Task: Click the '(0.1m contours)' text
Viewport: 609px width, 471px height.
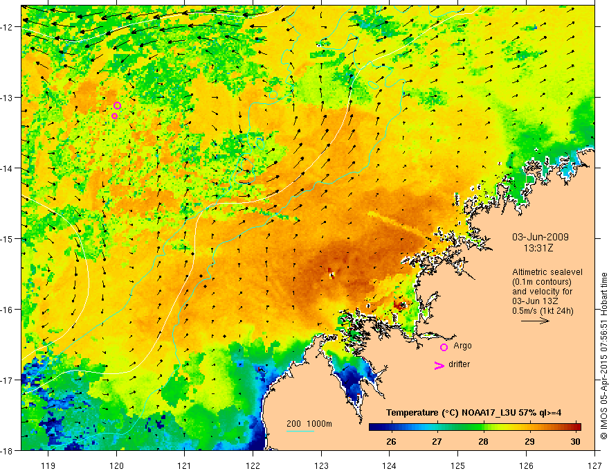Action: click(542, 282)
